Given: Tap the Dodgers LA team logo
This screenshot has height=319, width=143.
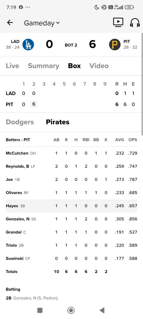Looking at the screenshot, I should 28,45.
